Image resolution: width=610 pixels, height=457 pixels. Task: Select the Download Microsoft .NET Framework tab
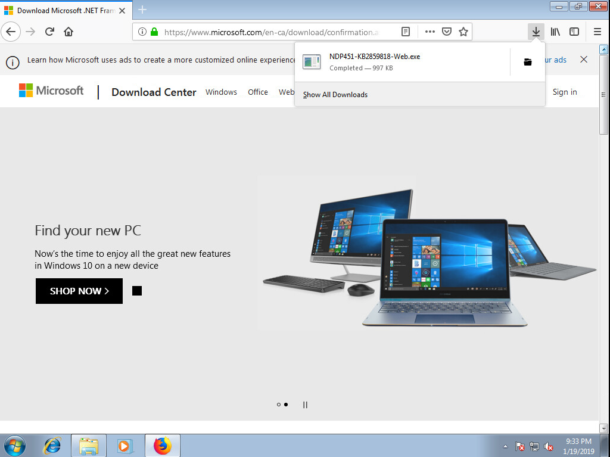(x=66, y=11)
